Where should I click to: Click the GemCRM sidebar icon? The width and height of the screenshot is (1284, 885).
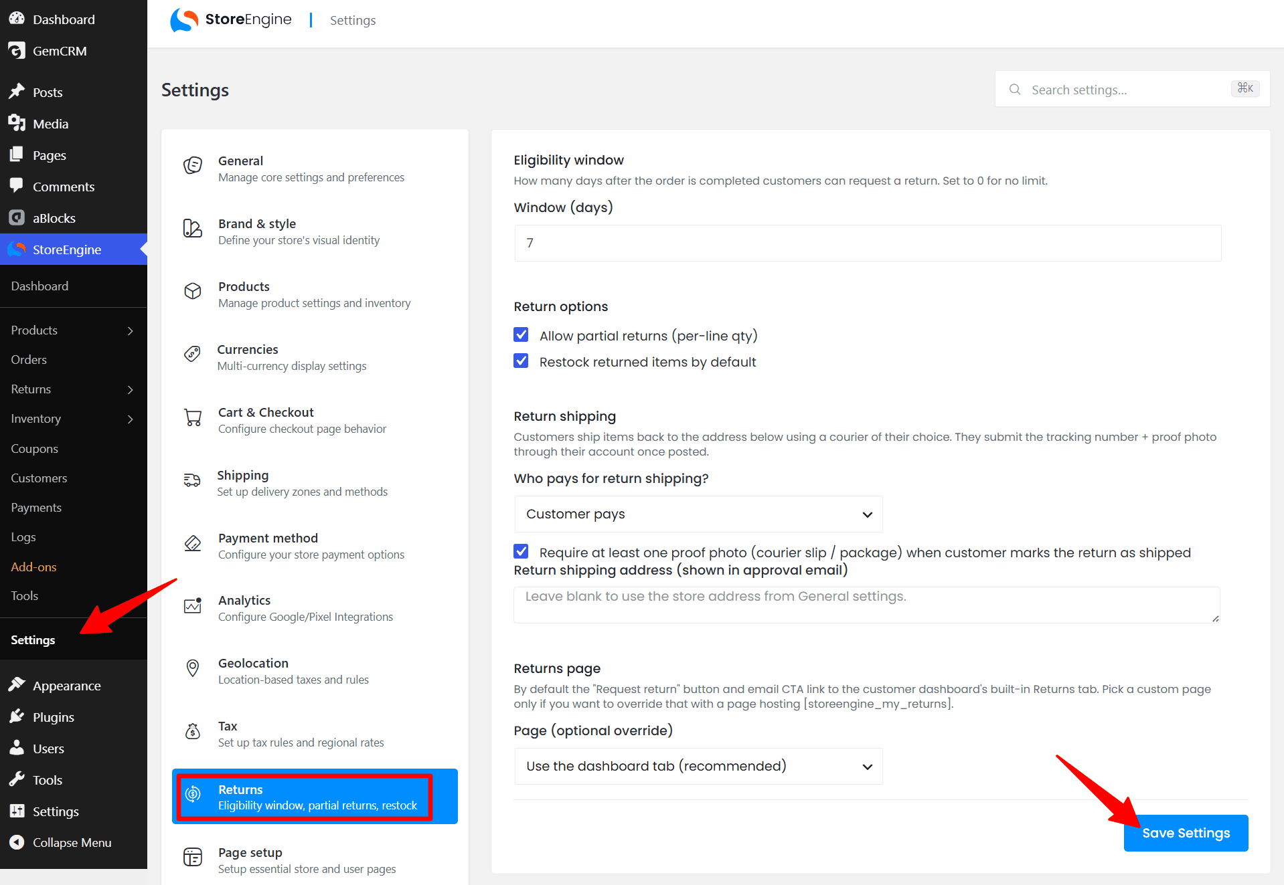coord(17,50)
